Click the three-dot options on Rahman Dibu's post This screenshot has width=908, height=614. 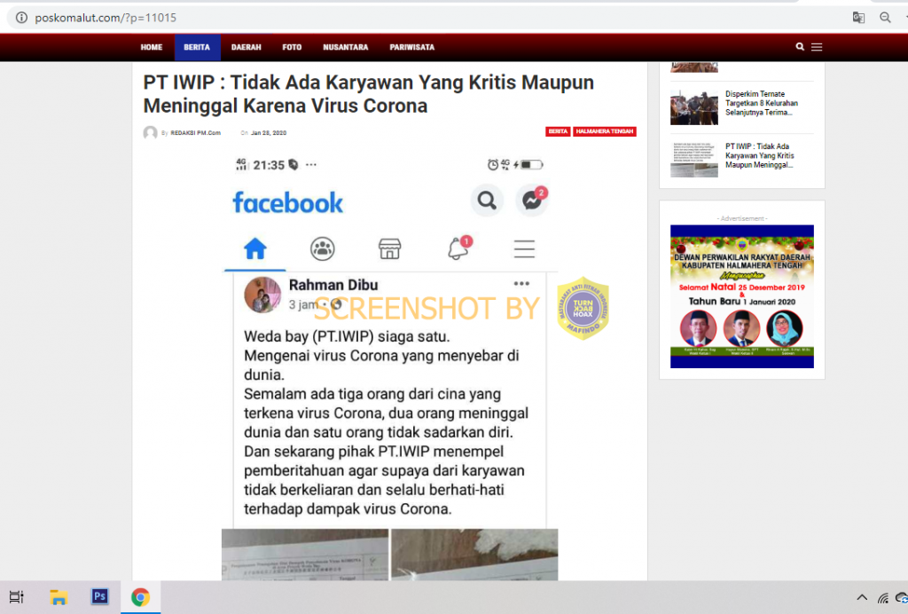click(x=521, y=283)
